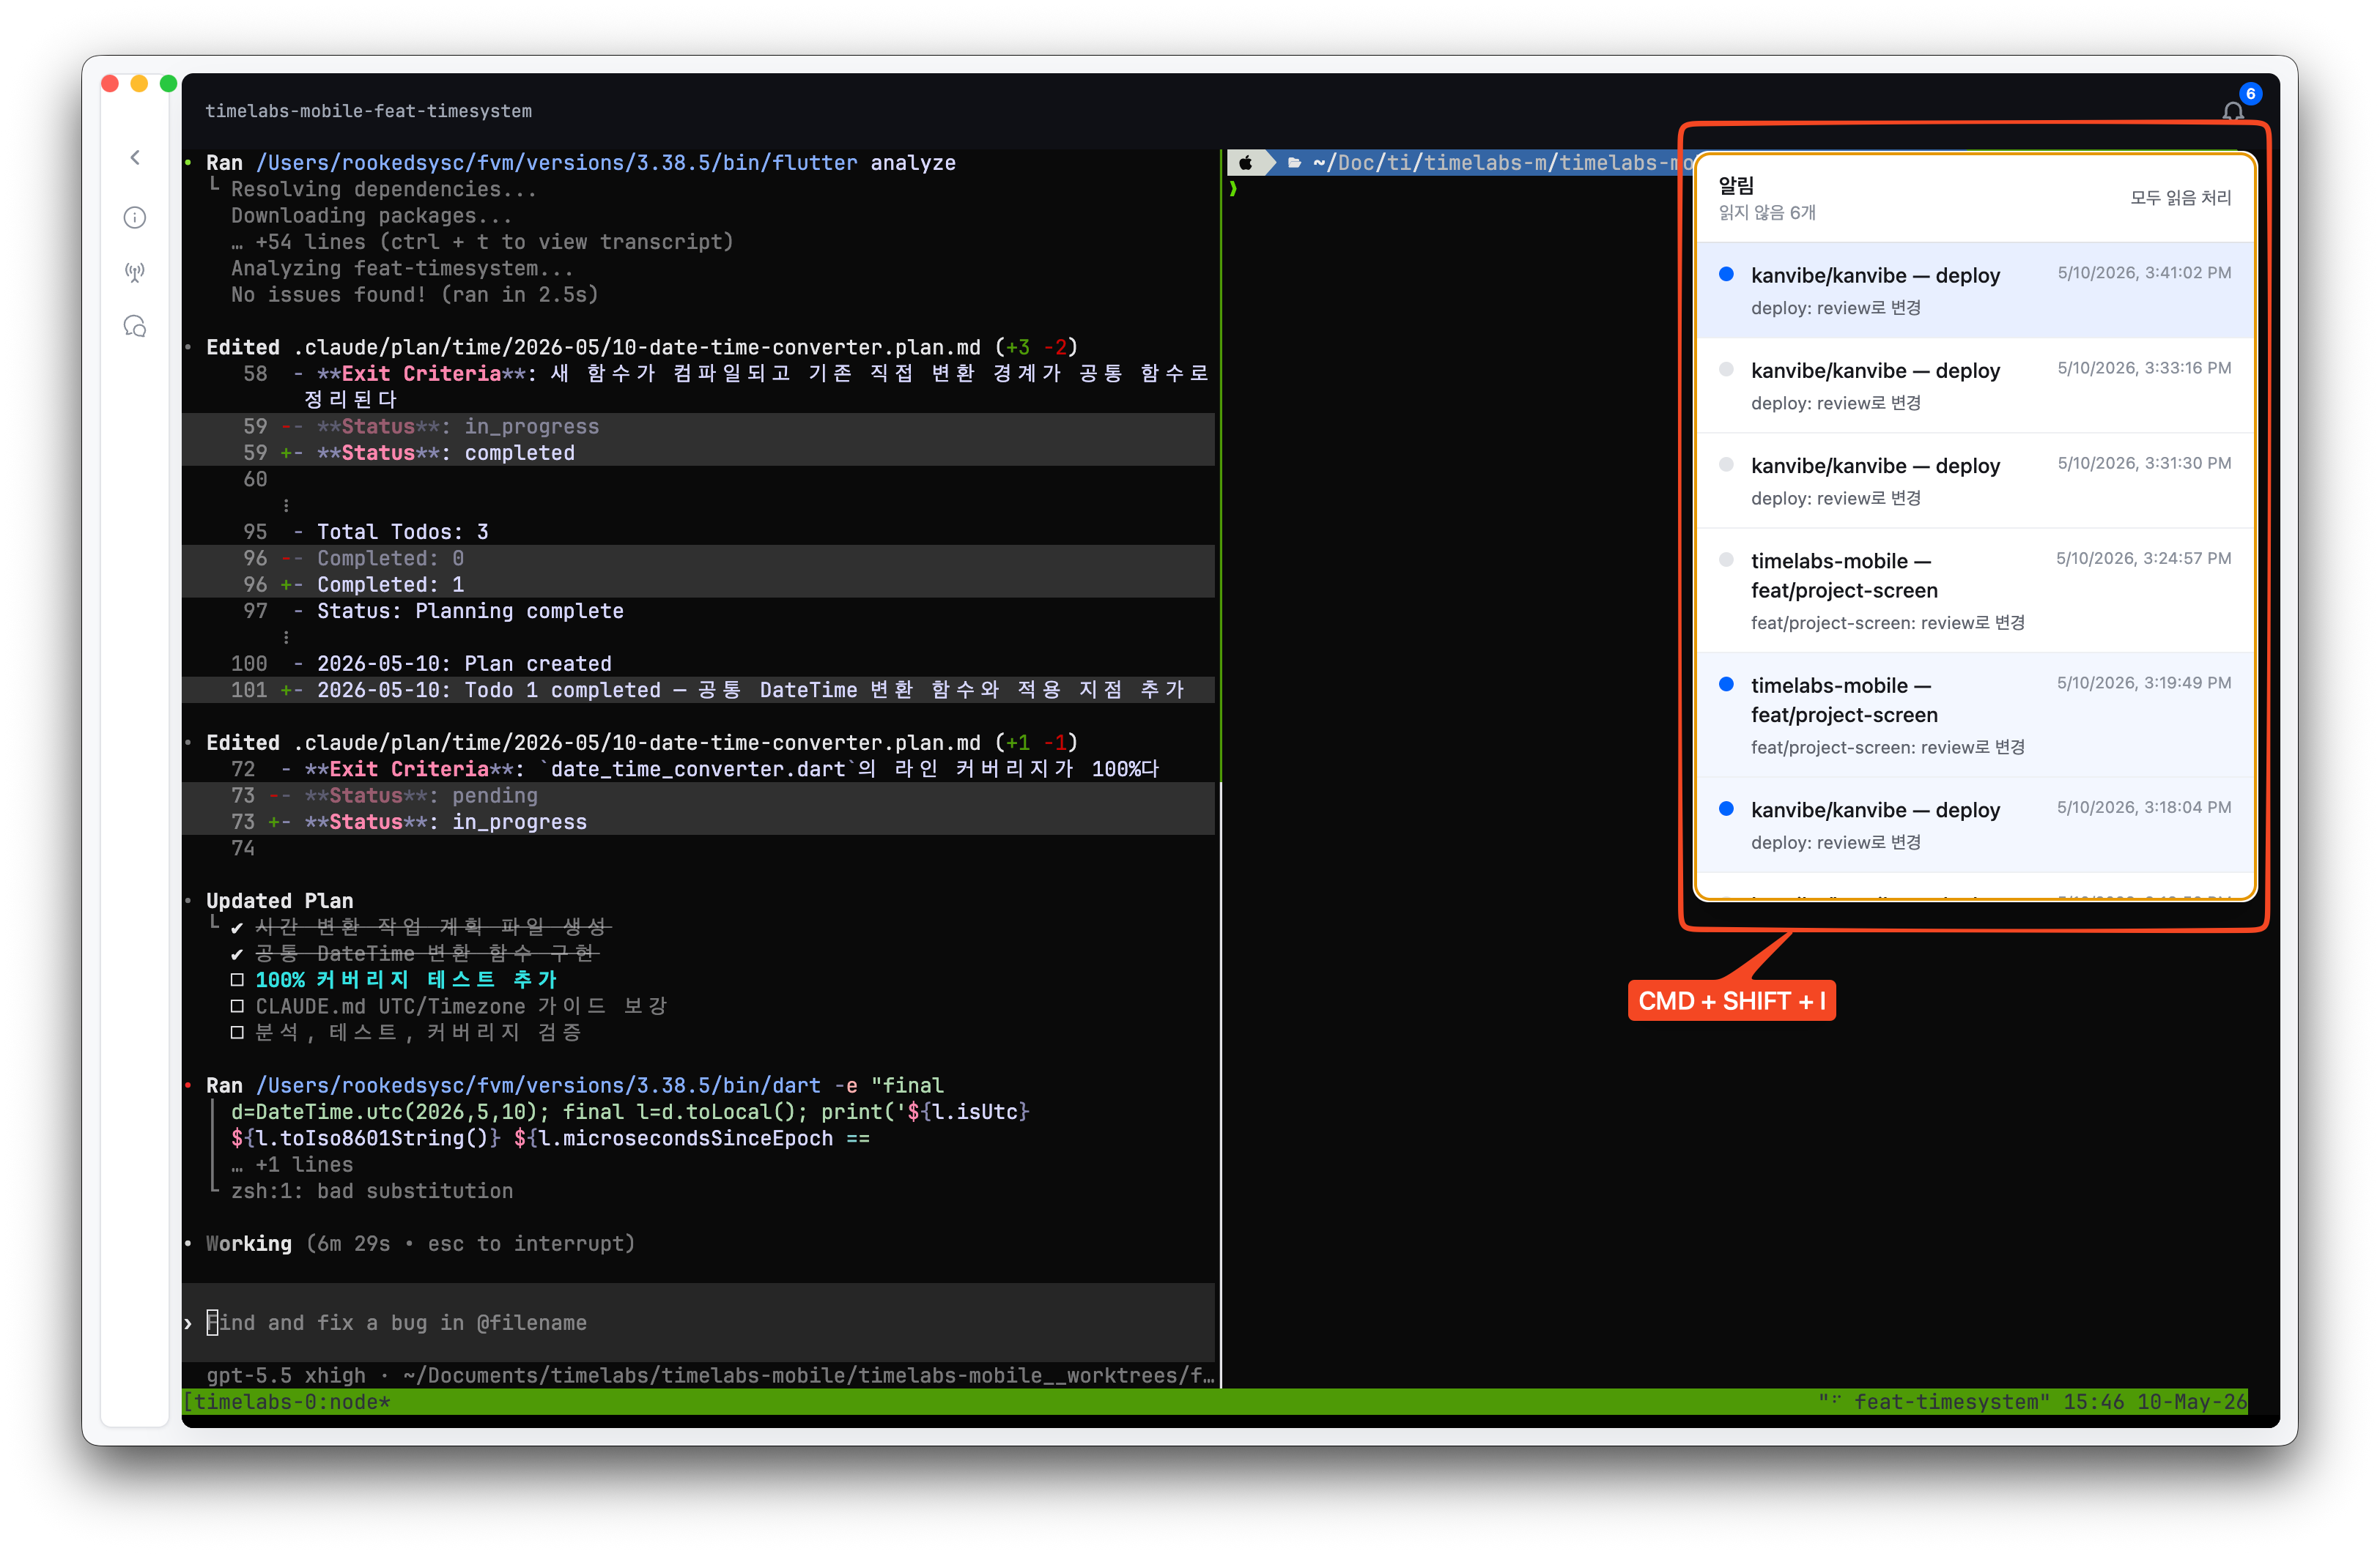Image resolution: width=2380 pixels, height=1554 pixels.
Task: Click the "Total Todos: 3" line
Action: pyautogui.click(x=403, y=532)
